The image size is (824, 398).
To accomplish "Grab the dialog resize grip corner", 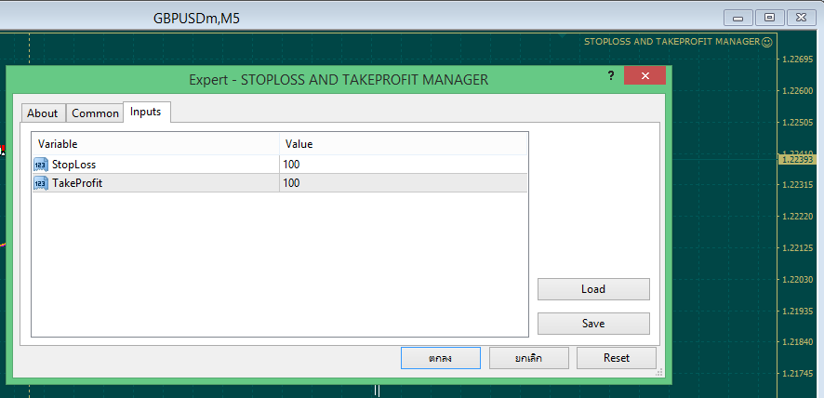I will click(x=659, y=372).
